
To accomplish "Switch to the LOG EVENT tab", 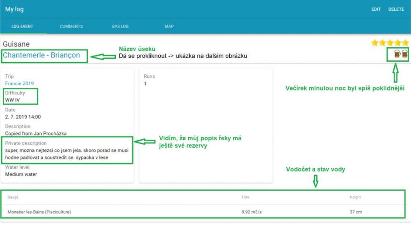I will click(22, 26).
